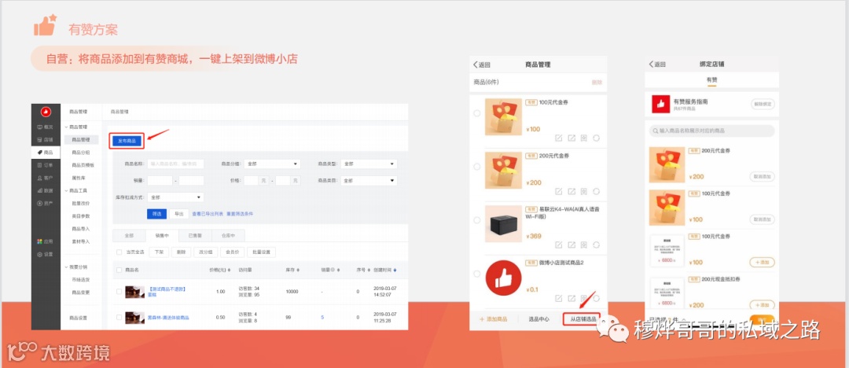The height and width of the screenshot is (368, 849).
Task: Click the 重置筛选条件 link
Action: point(239,214)
